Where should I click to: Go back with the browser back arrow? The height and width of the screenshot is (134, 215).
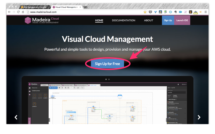(9, 12)
